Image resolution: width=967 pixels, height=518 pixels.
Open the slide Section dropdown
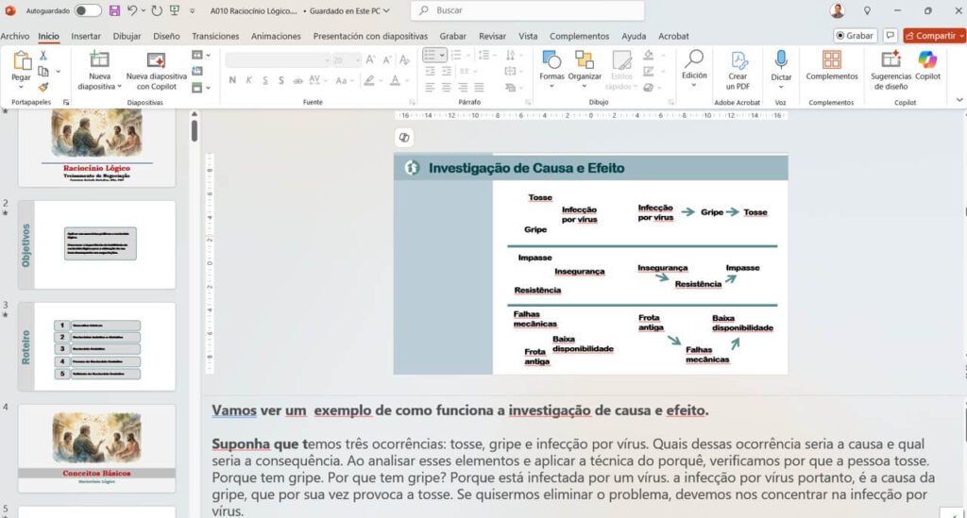click(200, 88)
